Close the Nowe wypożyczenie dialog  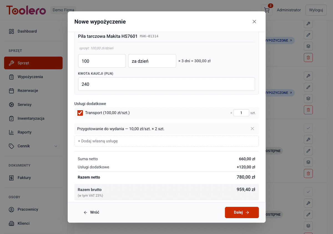pos(254,22)
